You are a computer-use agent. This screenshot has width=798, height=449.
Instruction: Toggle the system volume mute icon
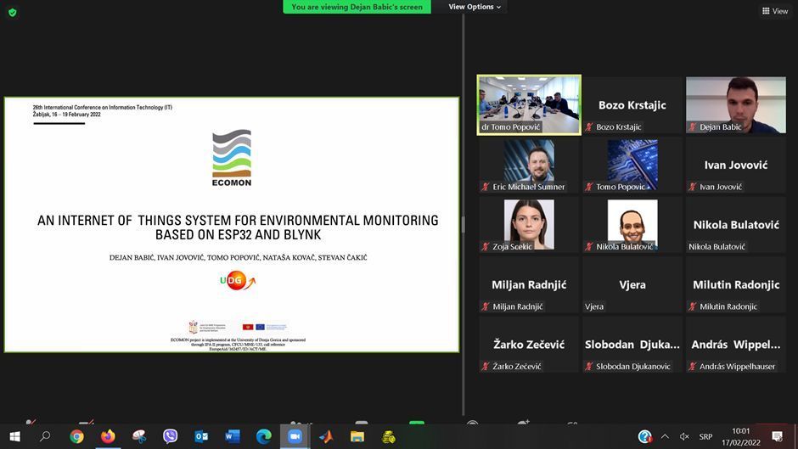click(x=684, y=436)
